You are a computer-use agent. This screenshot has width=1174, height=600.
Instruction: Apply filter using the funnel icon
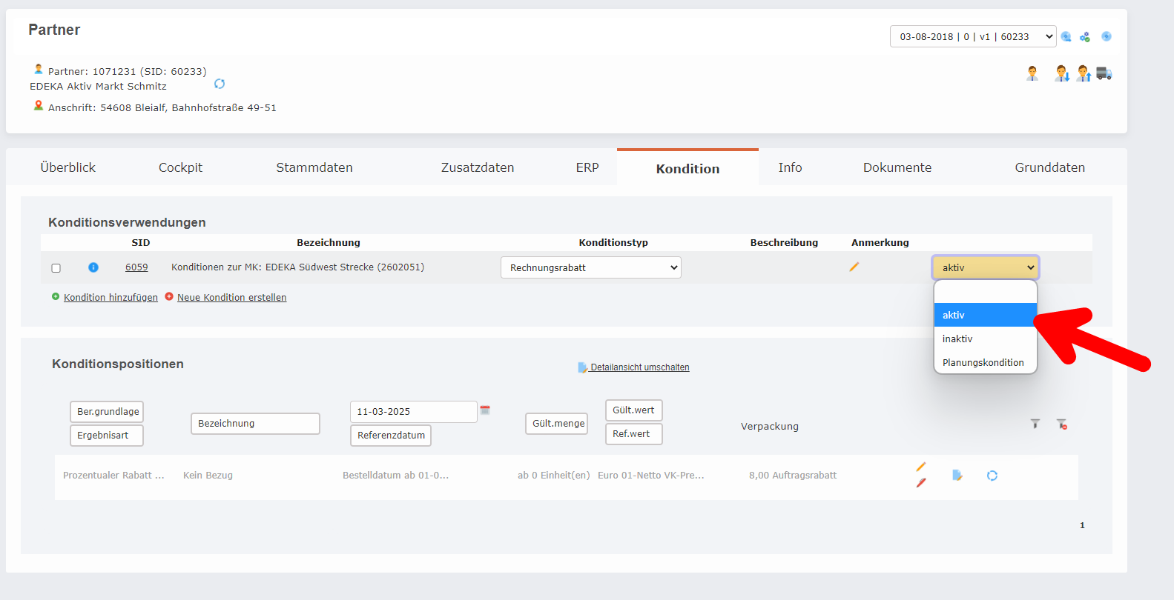tap(1035, 424)
